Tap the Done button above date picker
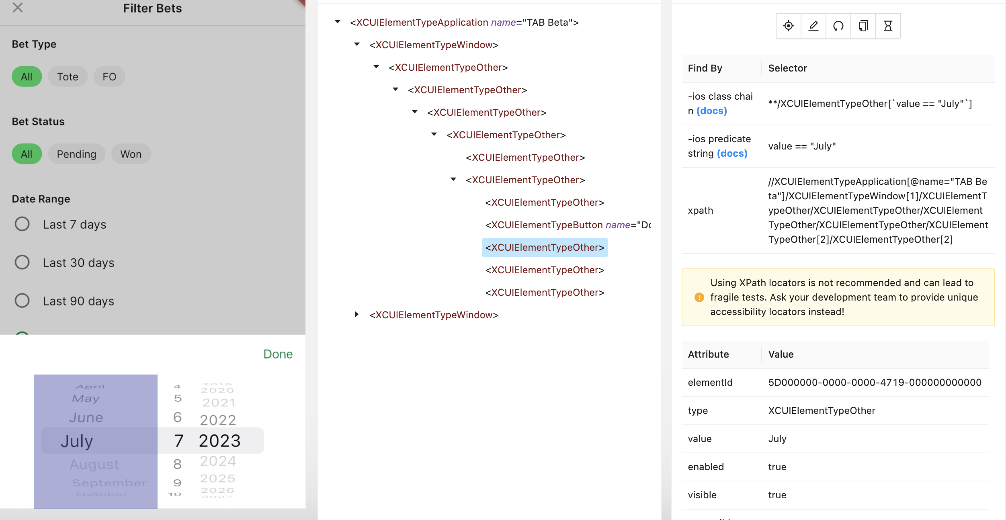 click(x=278, y=354)
